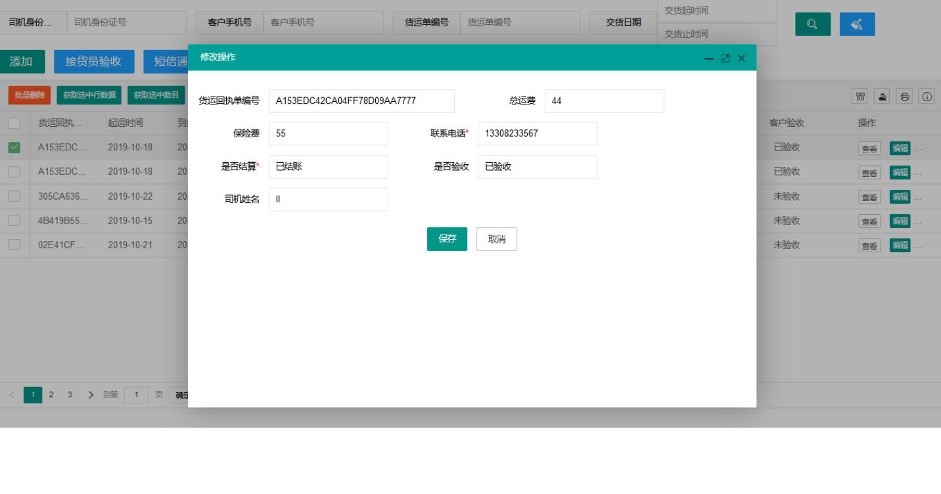The image size is (941, 494).
Task: Click the blue brush reset icon
Action: click(x=857, y=24)
